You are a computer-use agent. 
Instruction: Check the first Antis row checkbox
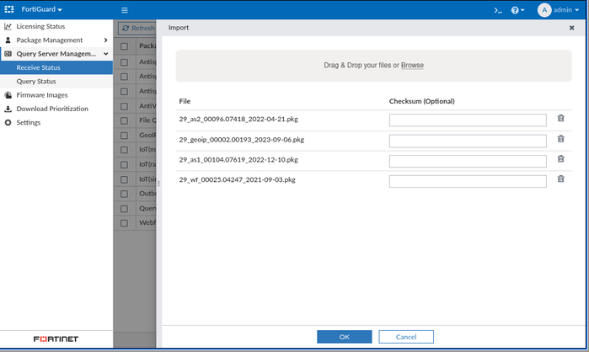(124, 62)
